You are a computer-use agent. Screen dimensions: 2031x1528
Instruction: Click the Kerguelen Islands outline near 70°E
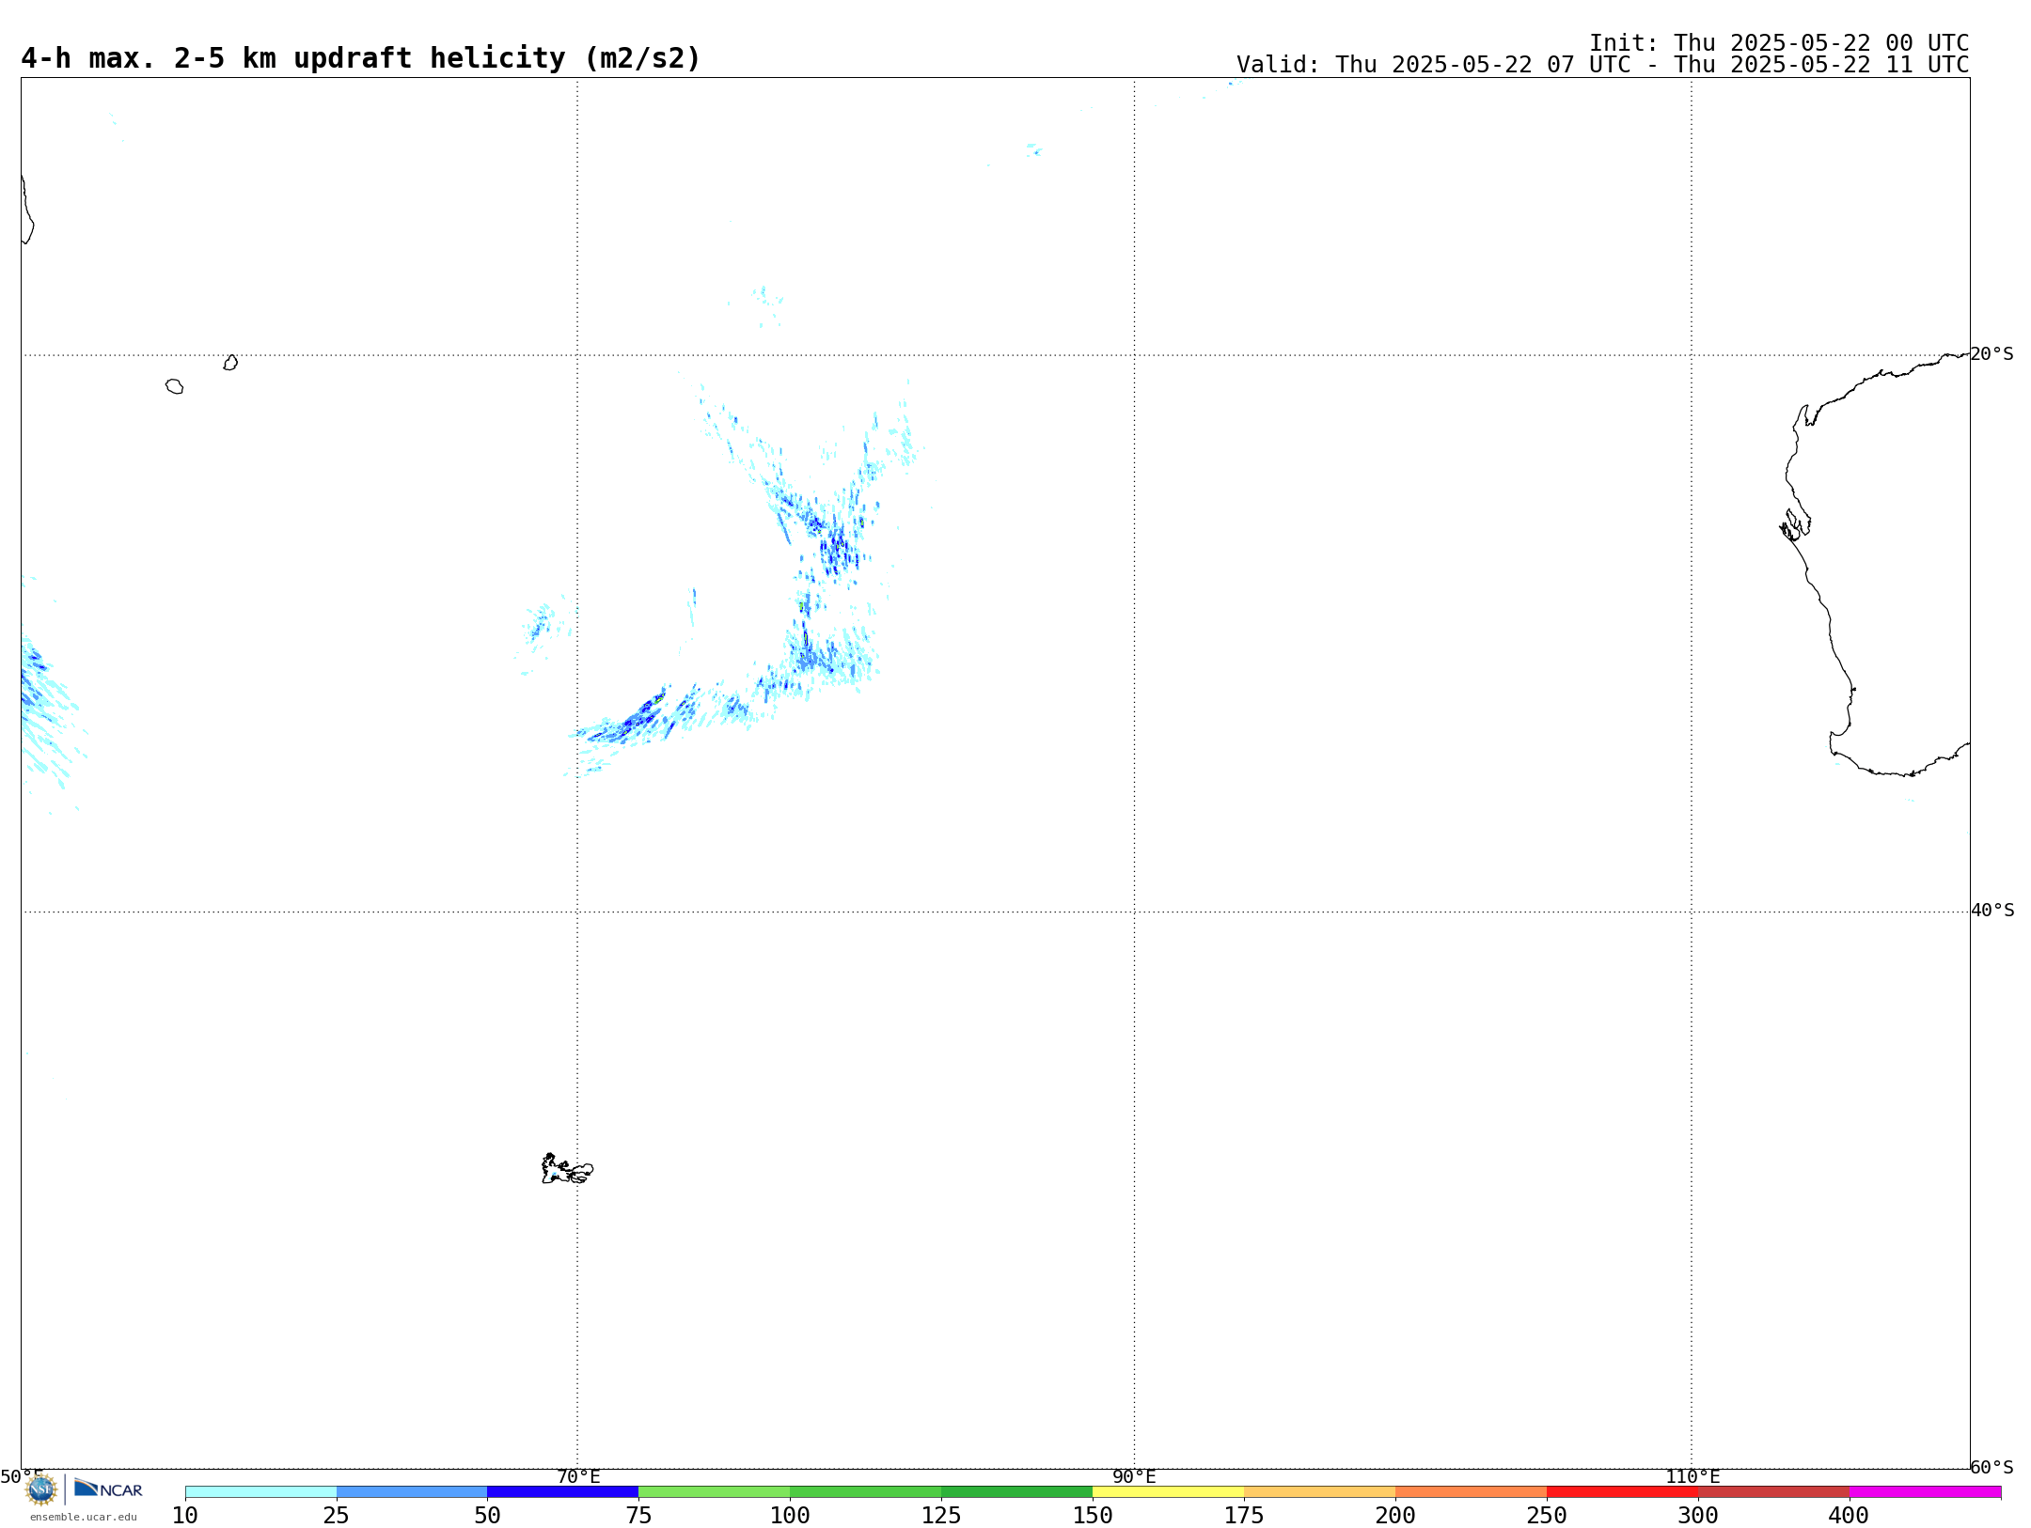point(567,1169)
